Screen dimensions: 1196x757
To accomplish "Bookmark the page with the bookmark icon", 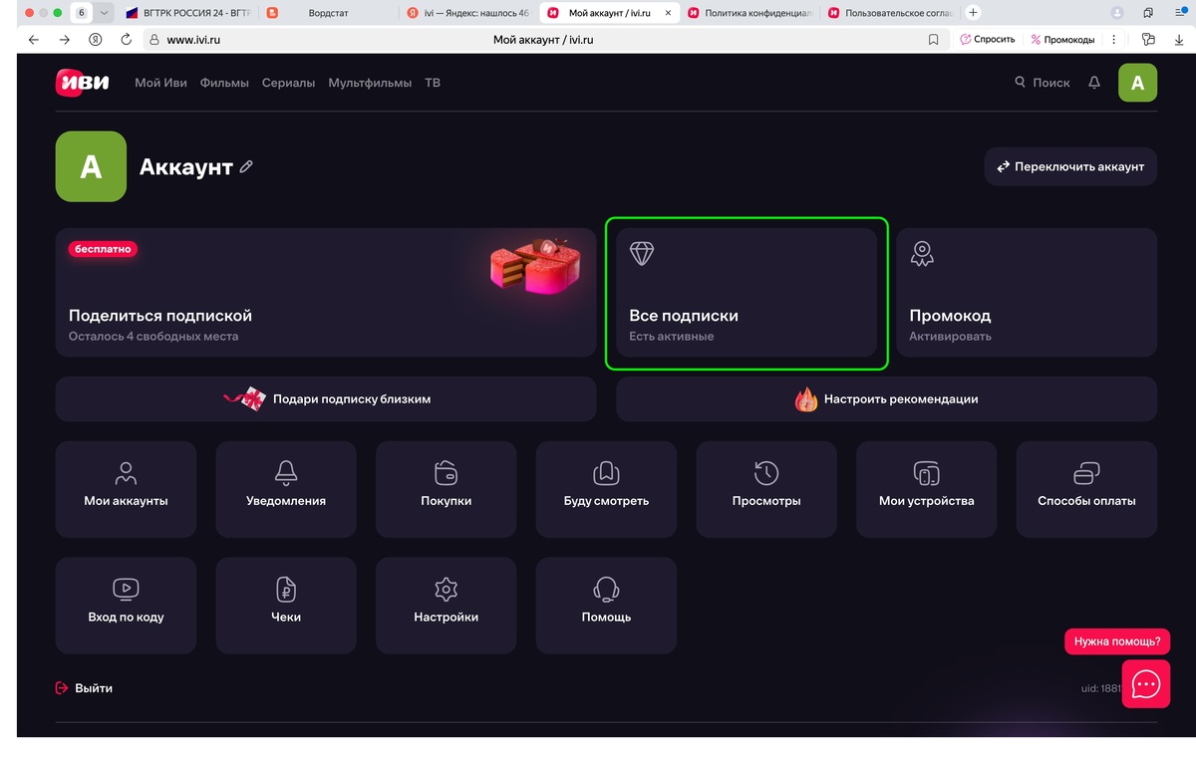I will (x=933, y=40).
